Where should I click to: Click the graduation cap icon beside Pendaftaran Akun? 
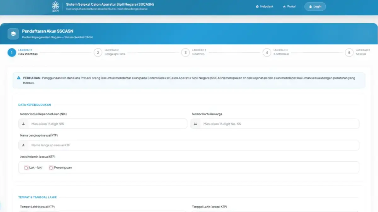pos(13,34)
